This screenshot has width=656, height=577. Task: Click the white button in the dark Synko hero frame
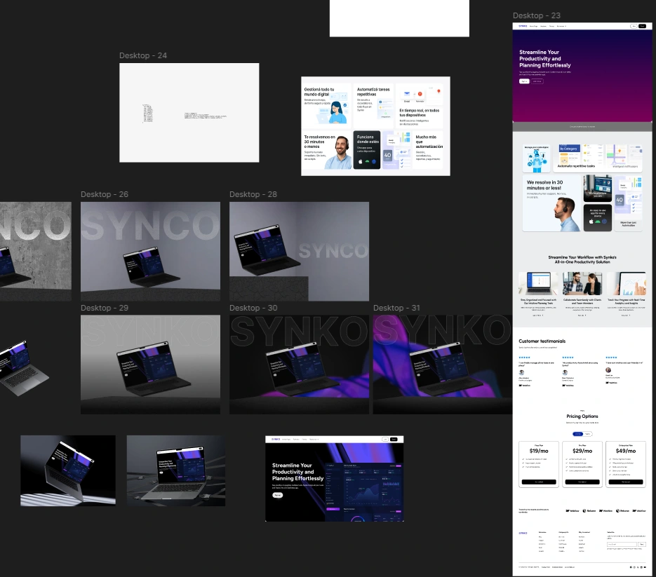pyautogui.click(x=277, y=495)
